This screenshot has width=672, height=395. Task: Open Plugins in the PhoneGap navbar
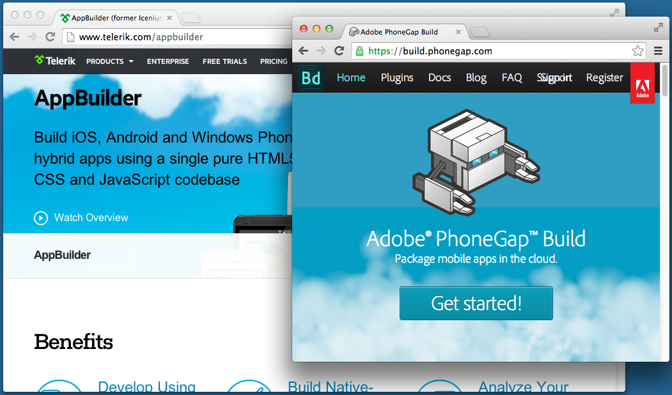397,77
